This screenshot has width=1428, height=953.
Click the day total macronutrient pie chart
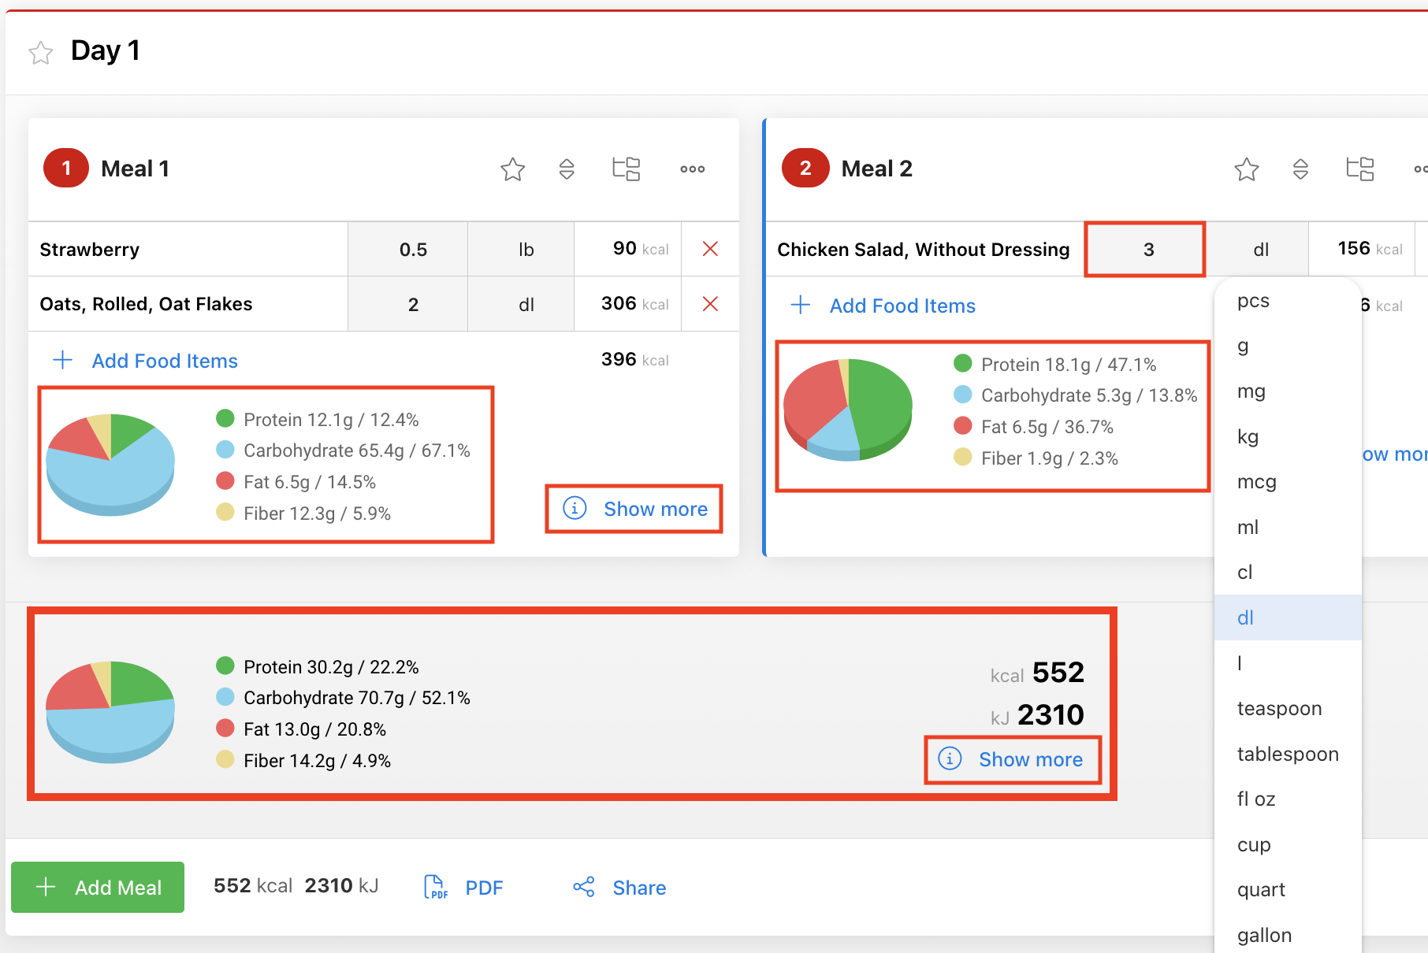coord(110,712)
